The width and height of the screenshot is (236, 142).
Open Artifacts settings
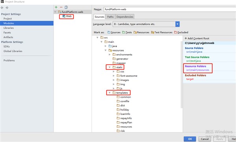(8, 37)
